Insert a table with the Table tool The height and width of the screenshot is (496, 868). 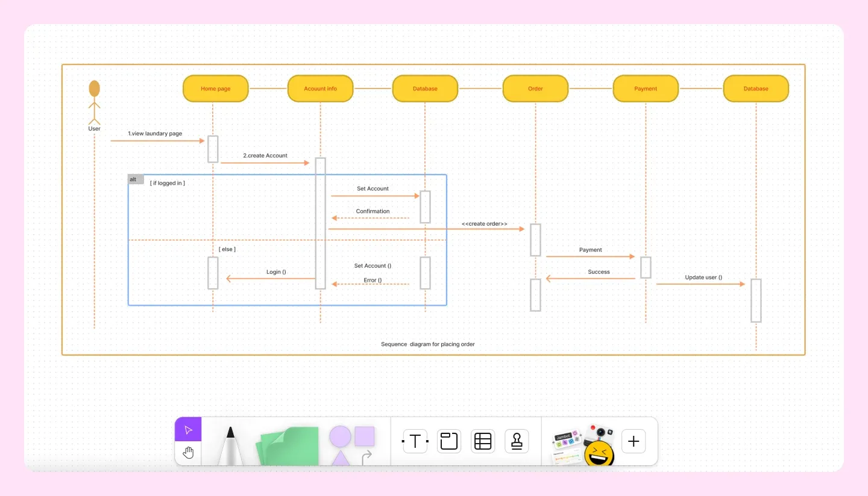(482, 441)
